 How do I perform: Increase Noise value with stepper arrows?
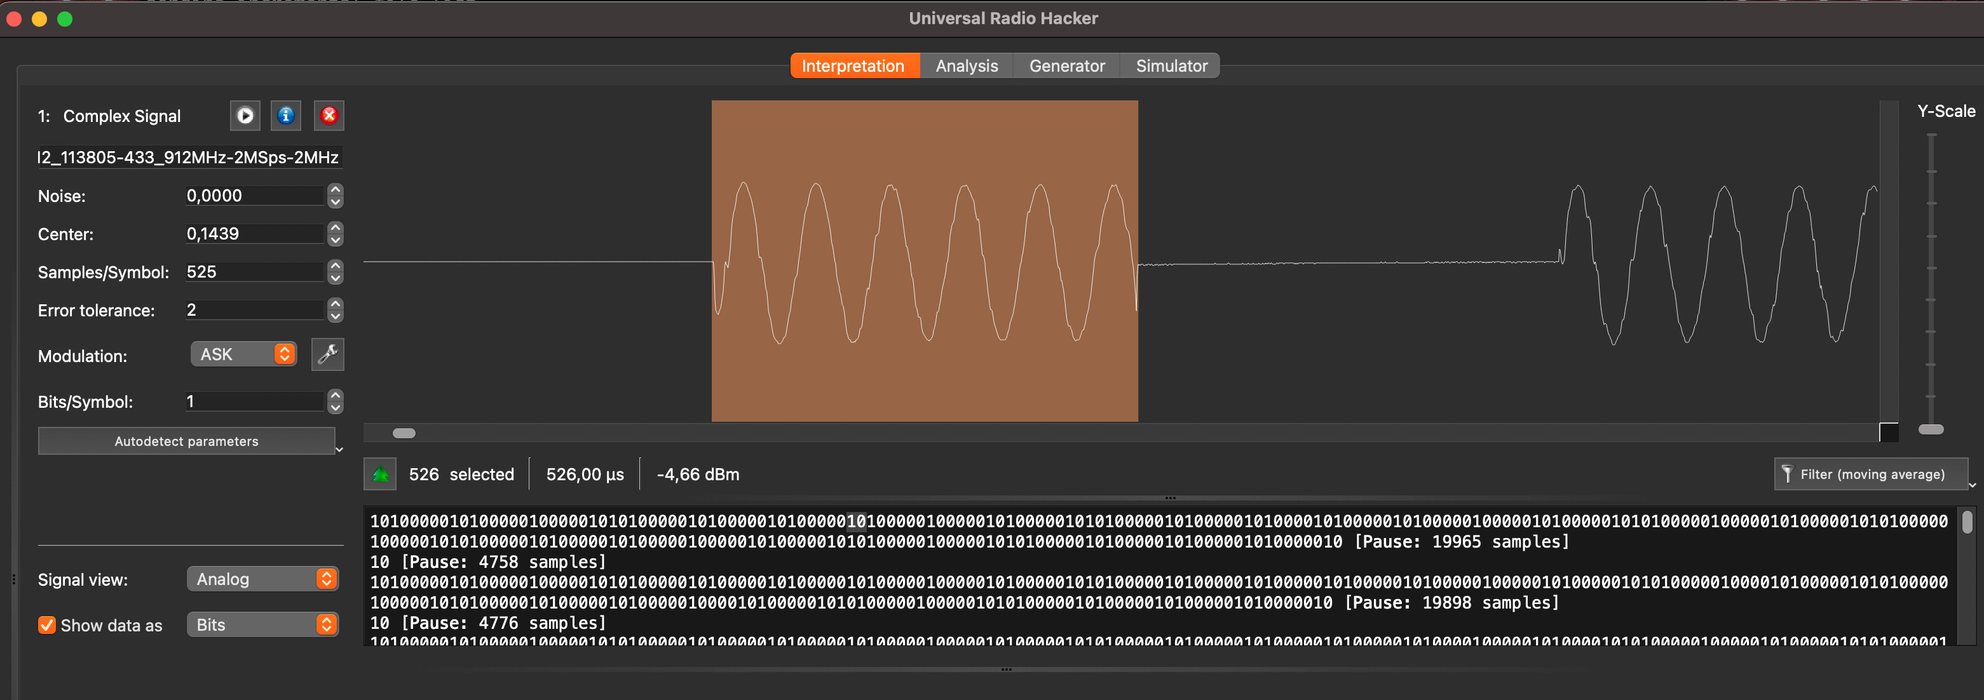[x=335, y=189]
